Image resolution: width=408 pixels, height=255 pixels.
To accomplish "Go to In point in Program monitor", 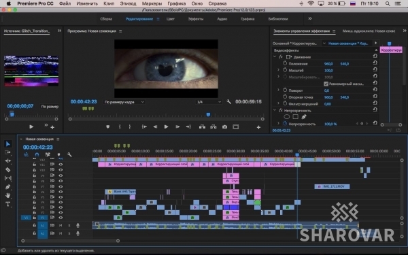I will click(x=144, y=126).
